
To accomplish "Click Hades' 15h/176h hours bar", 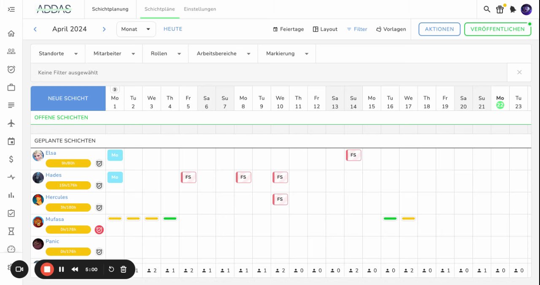I will 68,185.
